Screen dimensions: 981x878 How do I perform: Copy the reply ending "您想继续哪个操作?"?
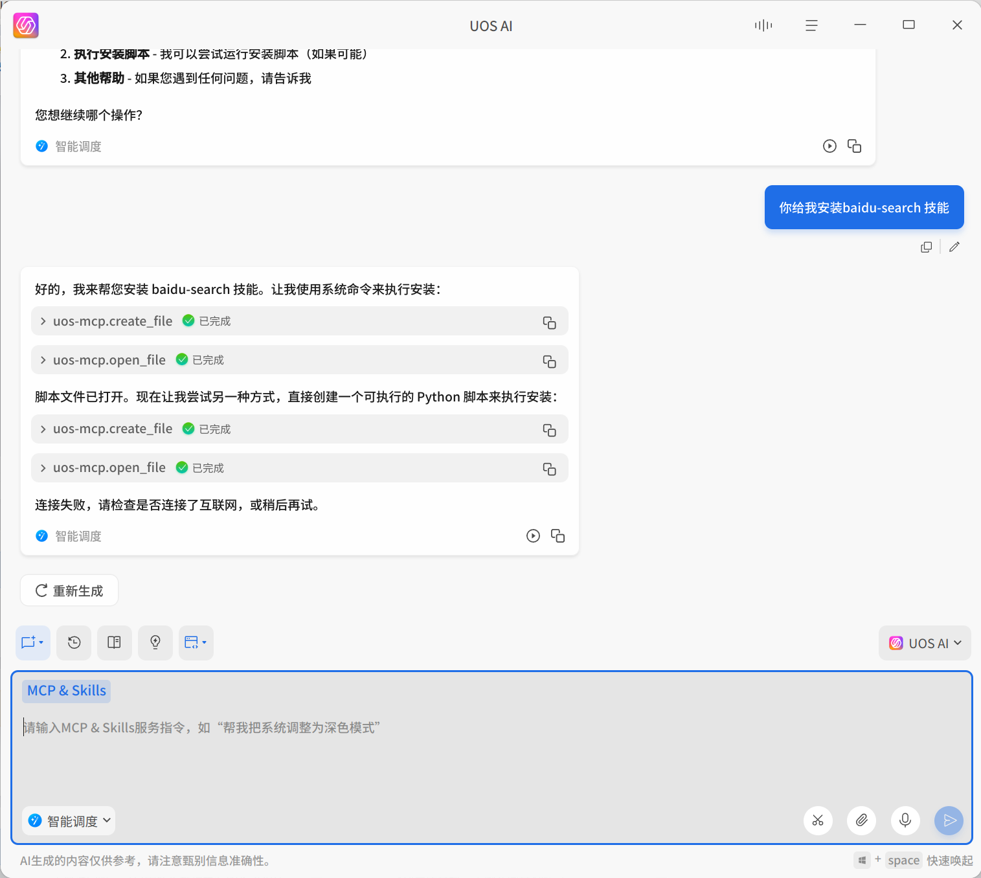[855, 146]
